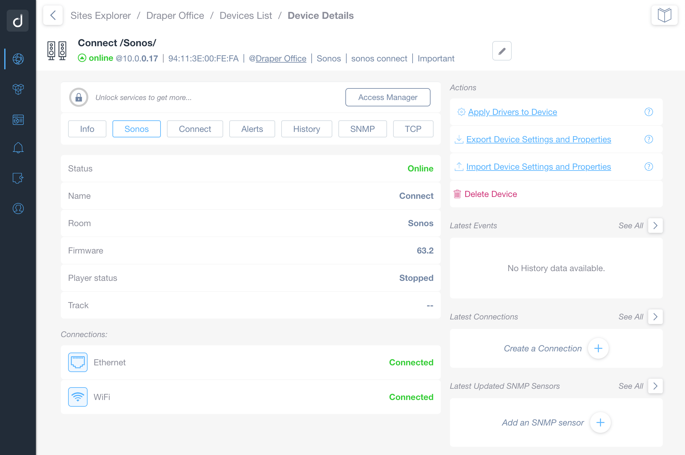Viewport: 685px width, 455px height.
Task: Navigate to Draper Office breadcrumb
Action: pyautogui.click(x=175, y=16)
